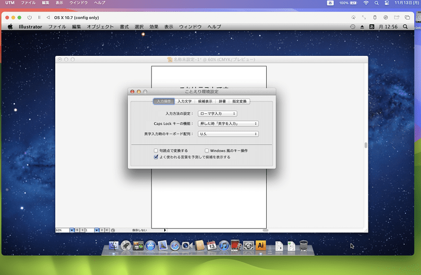
Task: Pause the VM with UTM pause icon
Action: [x=39, y=17]
